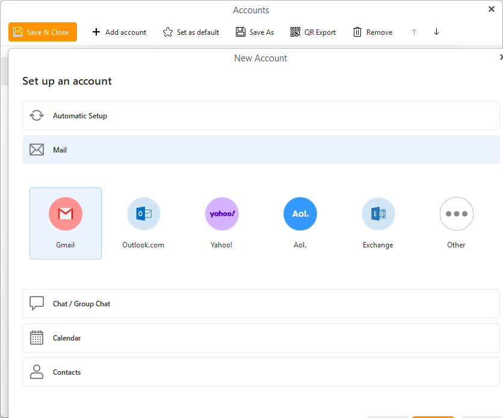This screenshot has width=503, height=418.
Task: Expand the Calendar section
Action: [261, 338]
